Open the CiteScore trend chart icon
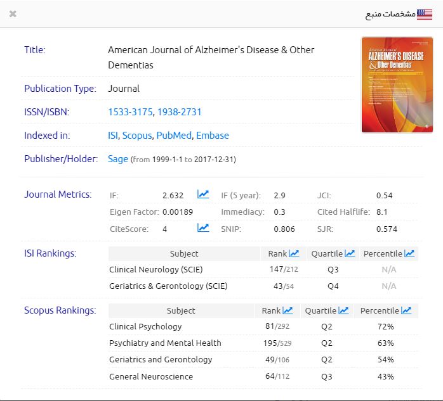The width and height of the screenshot is (443, 401). 203,228
